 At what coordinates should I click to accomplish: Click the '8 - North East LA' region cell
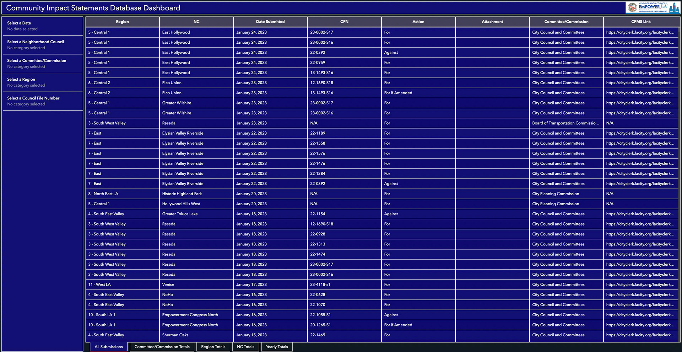point(123,194)
